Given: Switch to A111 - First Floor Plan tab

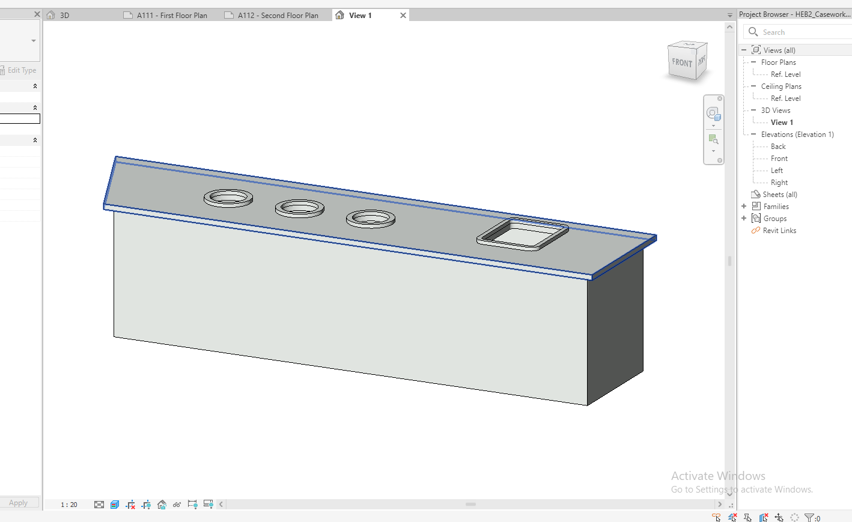Looking at the screenshot, I should click(172, 16).
